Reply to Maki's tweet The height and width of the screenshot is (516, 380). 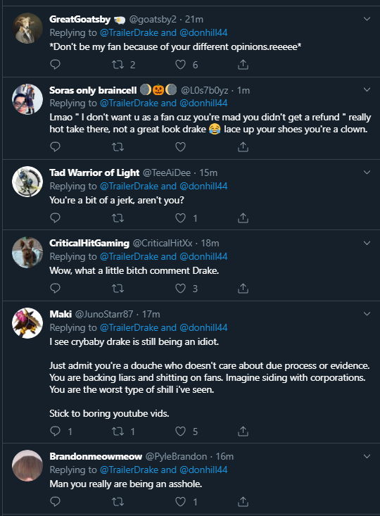tap(55, 431)
